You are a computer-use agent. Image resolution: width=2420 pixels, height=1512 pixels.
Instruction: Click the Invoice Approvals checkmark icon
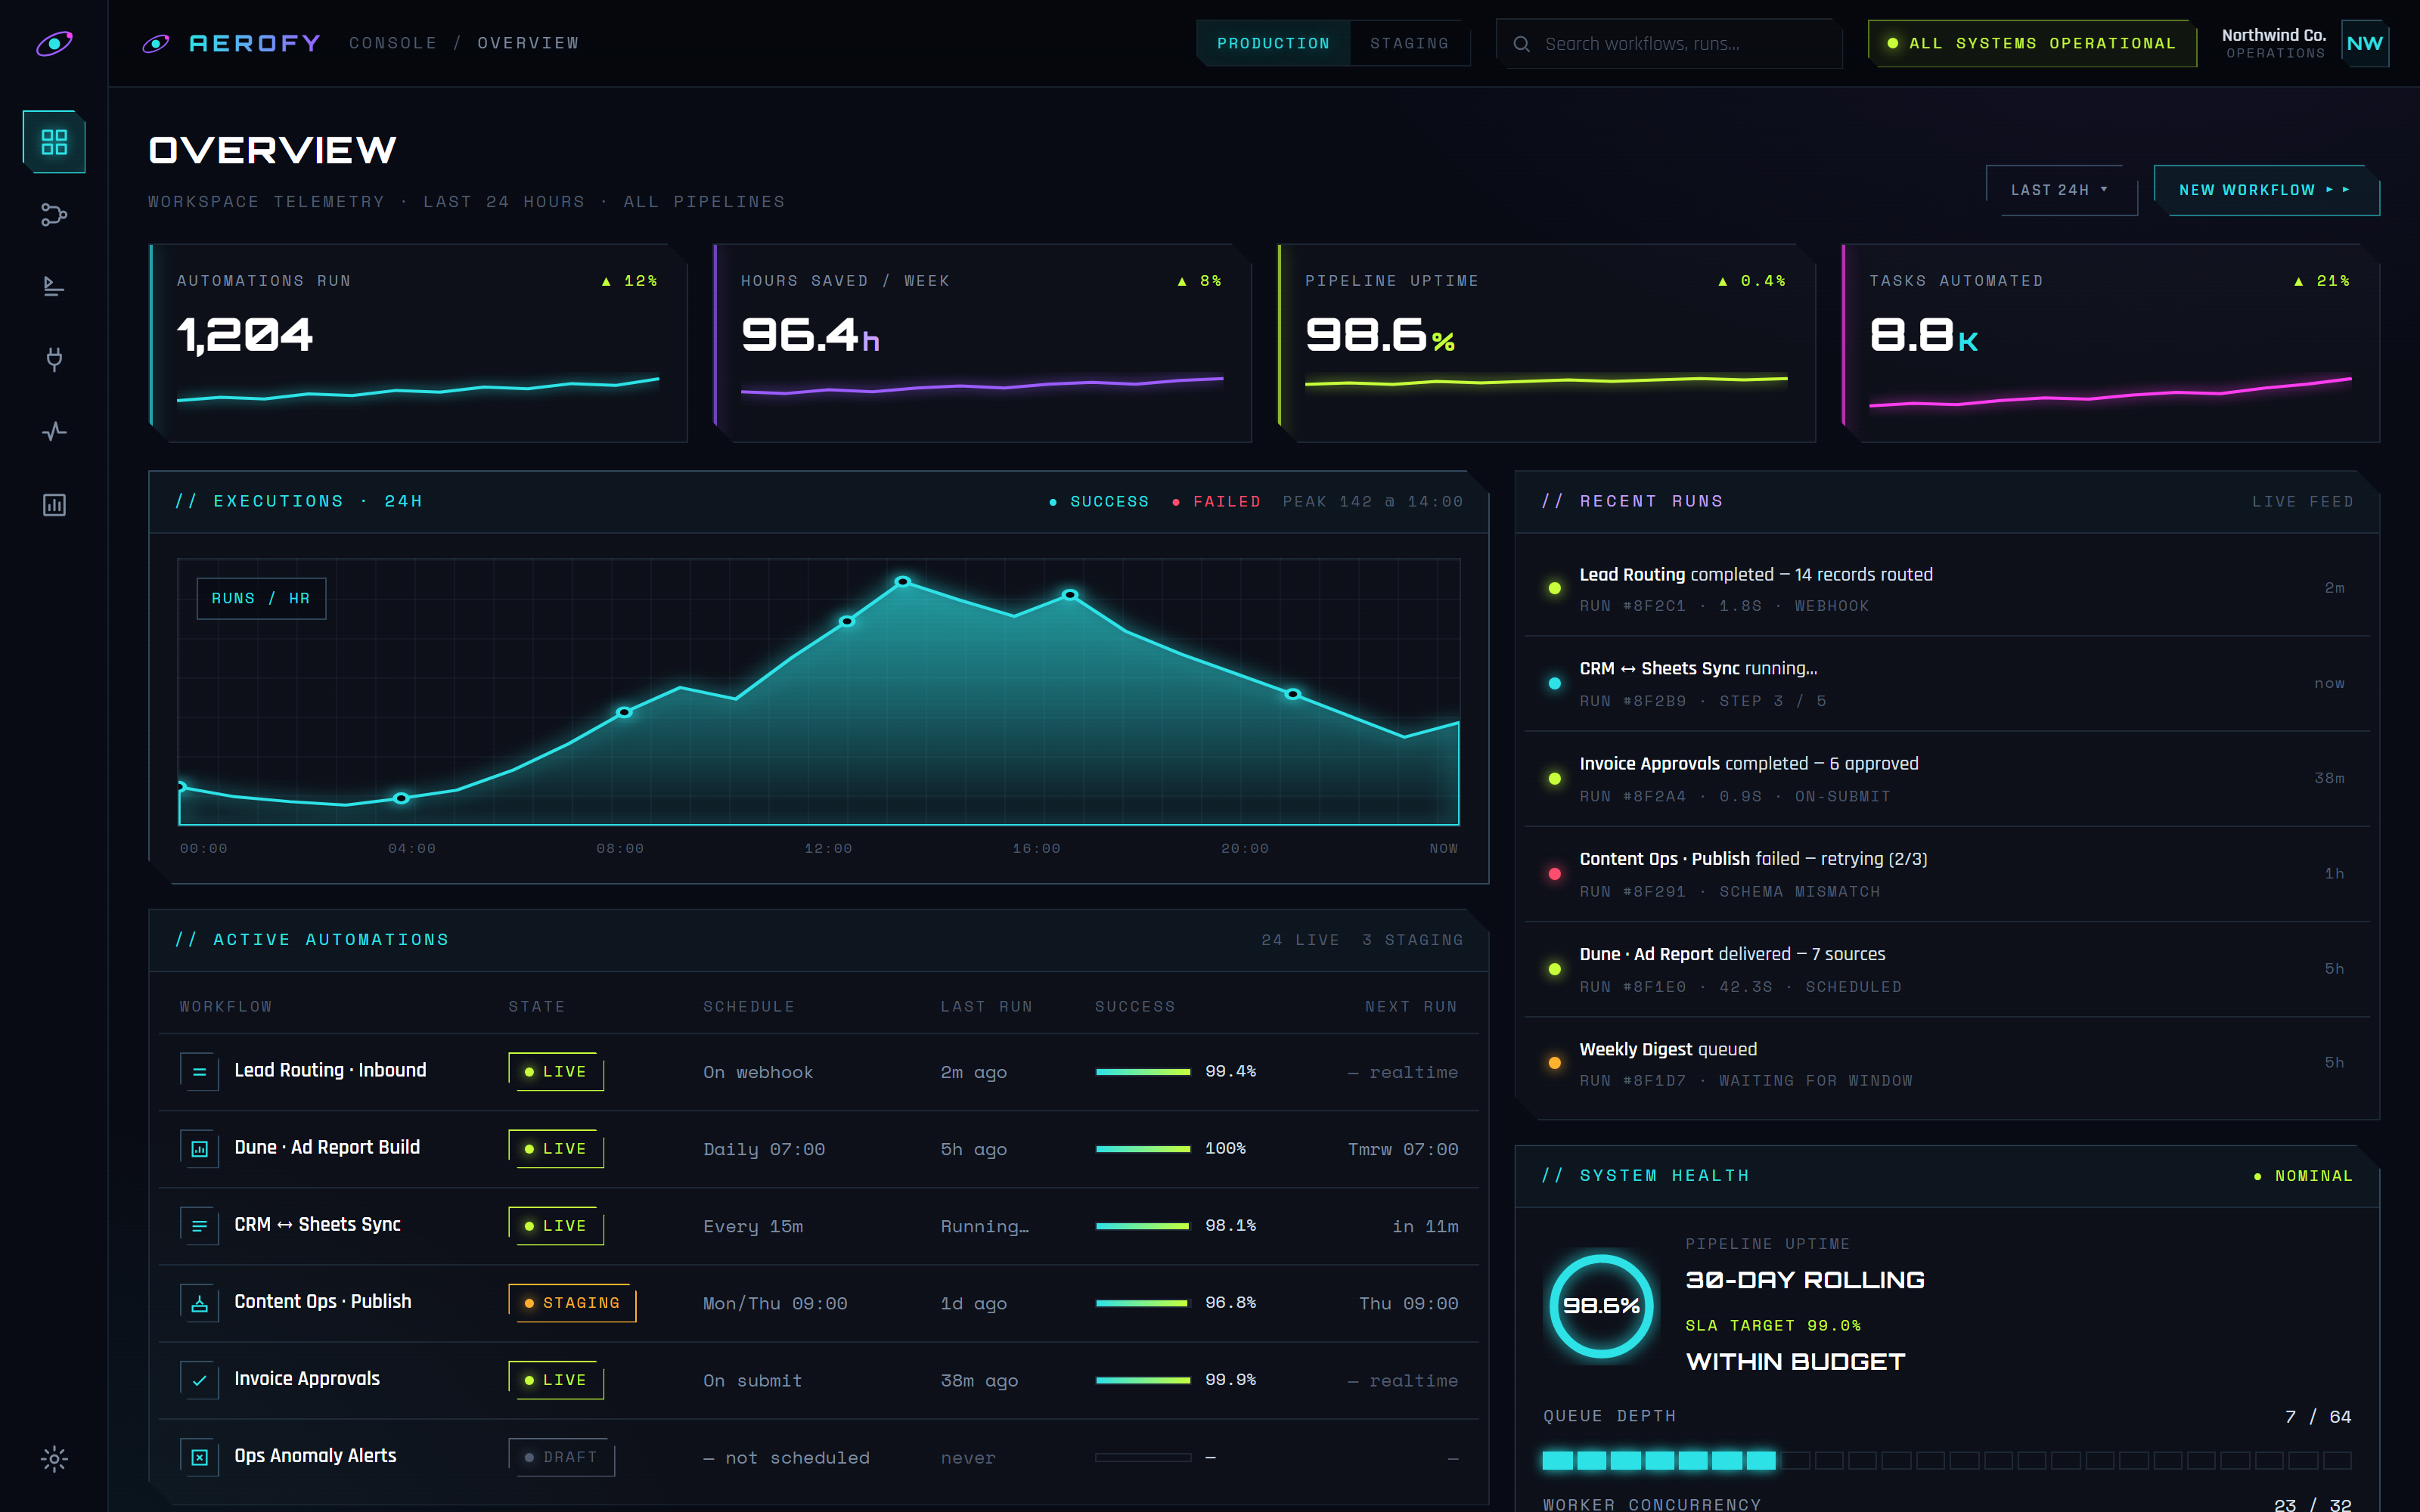coord(199,1380)
